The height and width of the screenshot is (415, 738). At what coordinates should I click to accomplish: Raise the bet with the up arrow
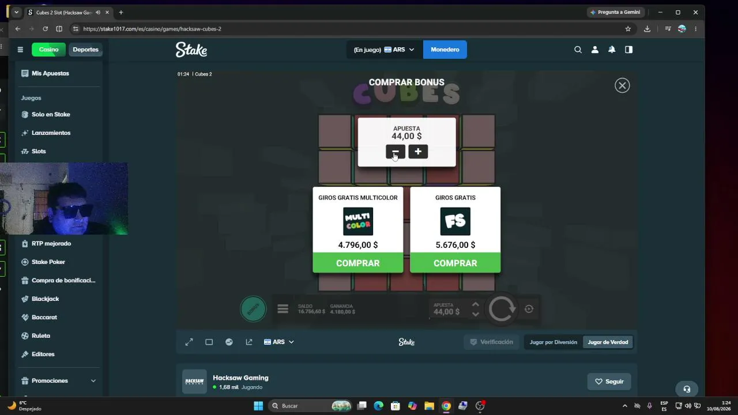tap(475, 304)
